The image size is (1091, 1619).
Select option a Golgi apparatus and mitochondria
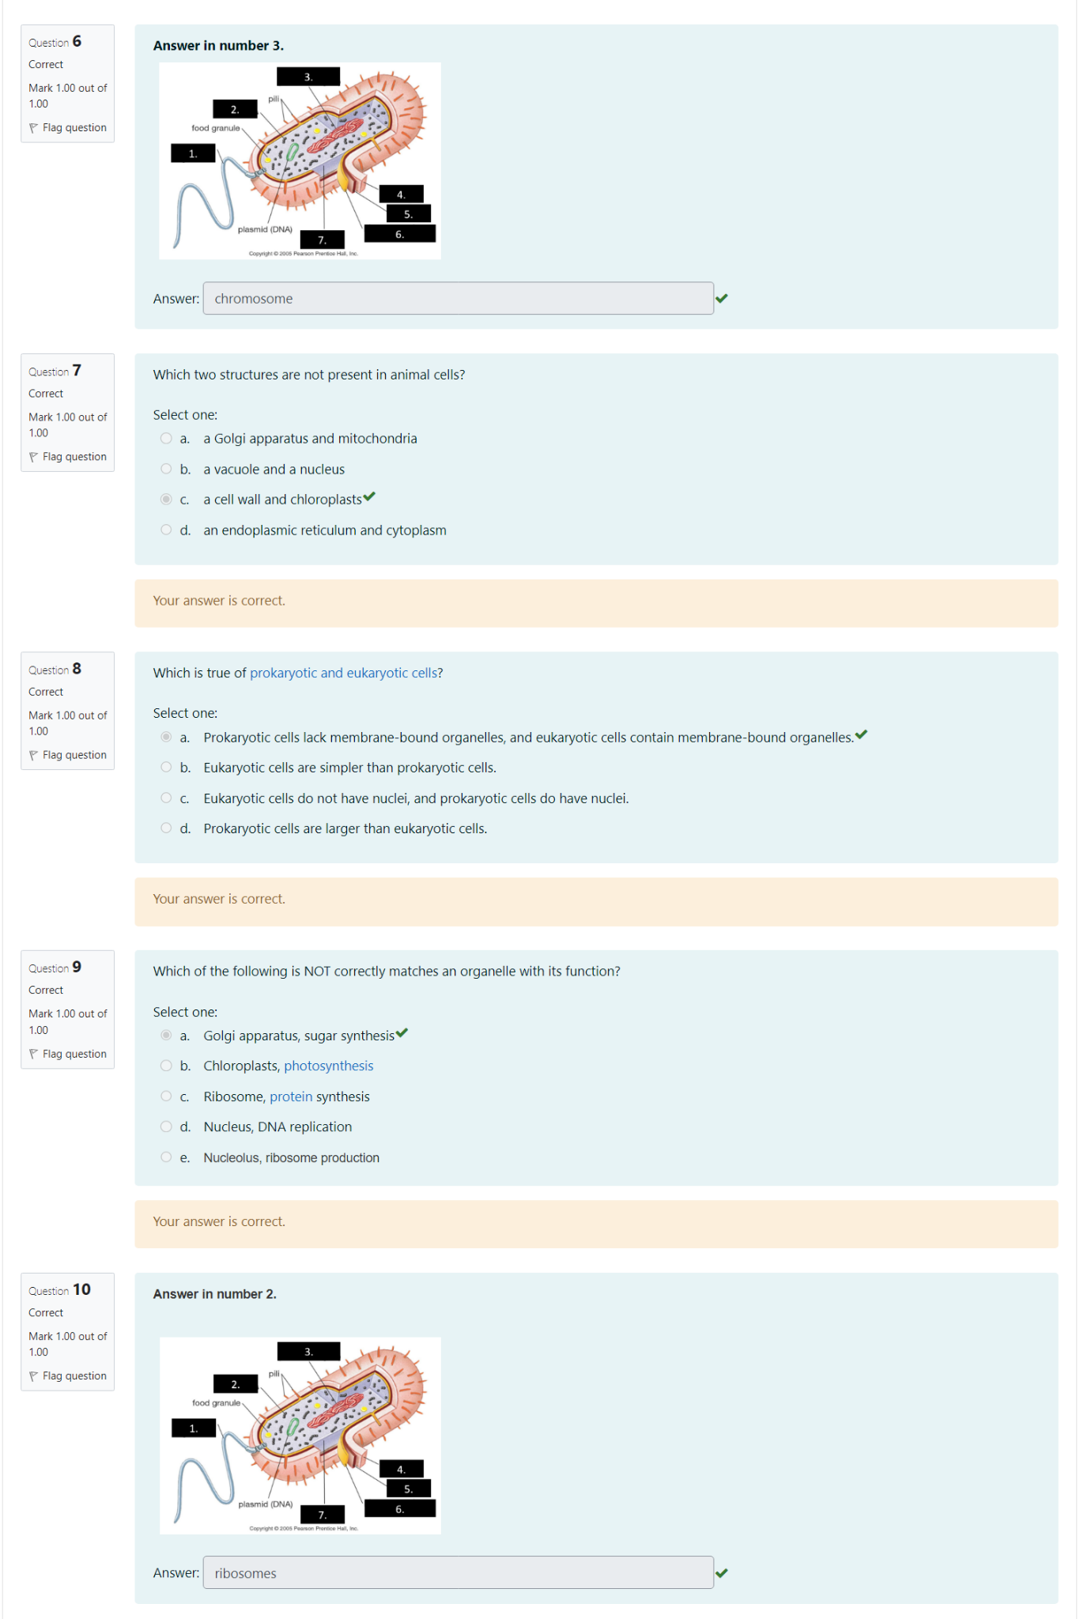point(166,439)
